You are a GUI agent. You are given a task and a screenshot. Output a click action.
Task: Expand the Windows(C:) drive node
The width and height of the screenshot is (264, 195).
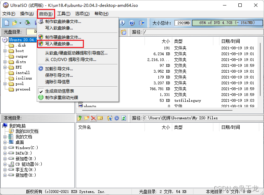coord(5,148)
